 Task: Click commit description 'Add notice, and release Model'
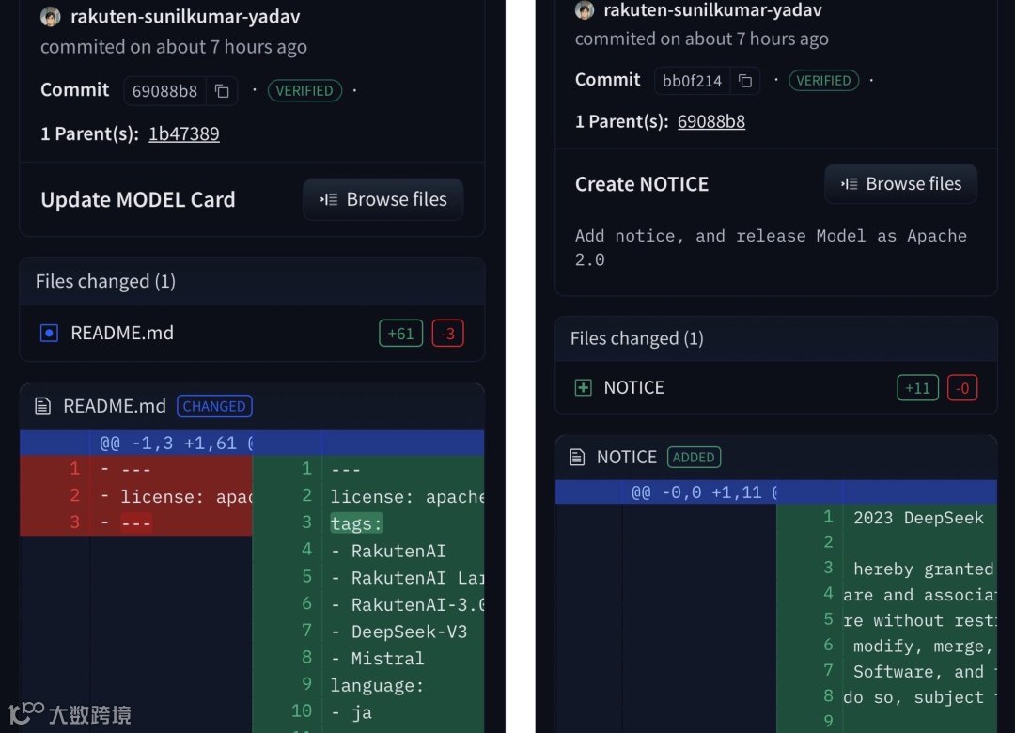[x=771, y=247]
